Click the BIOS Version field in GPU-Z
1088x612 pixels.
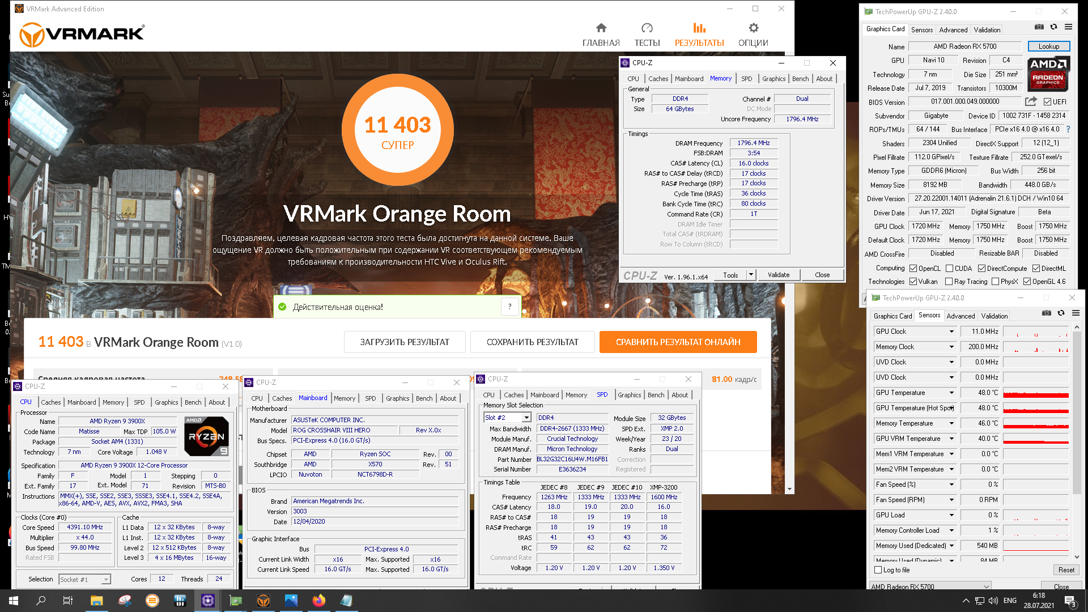click(x=966, y=102)
